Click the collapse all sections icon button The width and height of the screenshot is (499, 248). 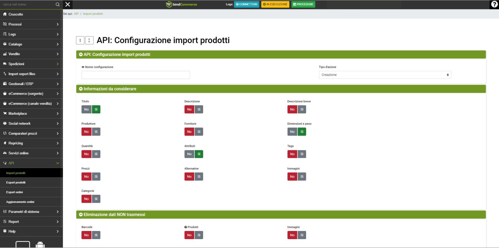tap(80, 40)
